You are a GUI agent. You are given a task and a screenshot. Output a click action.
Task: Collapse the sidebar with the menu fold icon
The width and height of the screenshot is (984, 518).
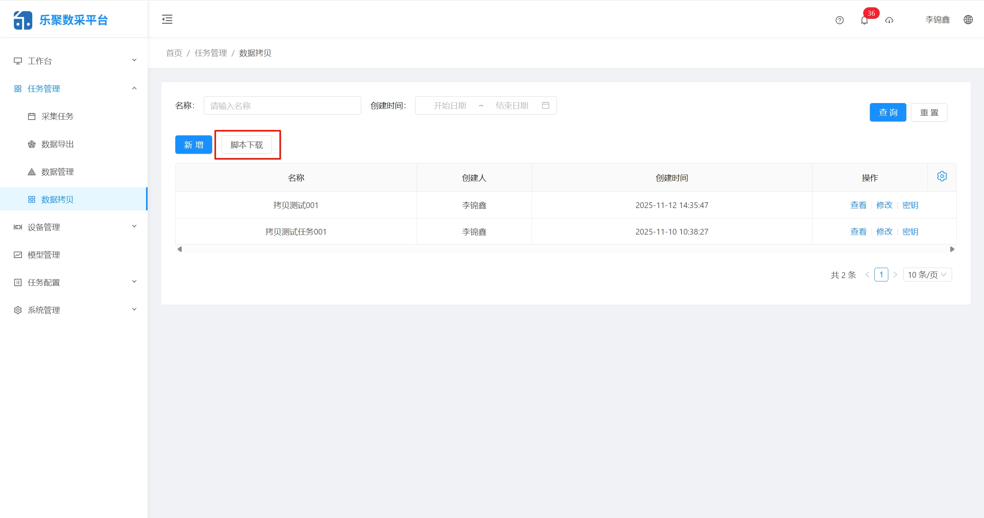[167, 19]
